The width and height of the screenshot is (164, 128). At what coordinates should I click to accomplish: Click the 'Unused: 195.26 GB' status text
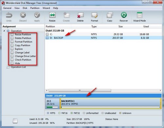pyautogui.click(x=39, y=123)
